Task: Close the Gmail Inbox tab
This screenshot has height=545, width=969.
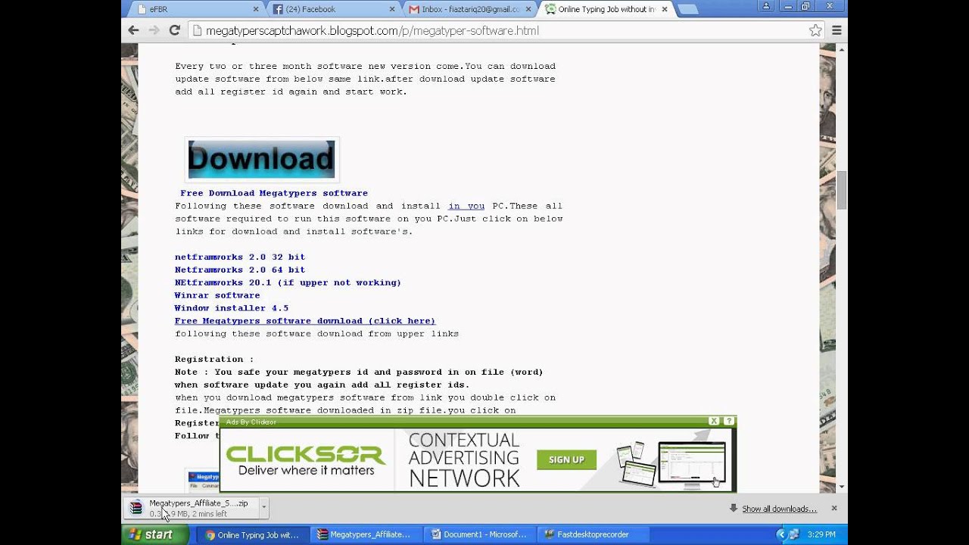Action: tap(528, 9)
